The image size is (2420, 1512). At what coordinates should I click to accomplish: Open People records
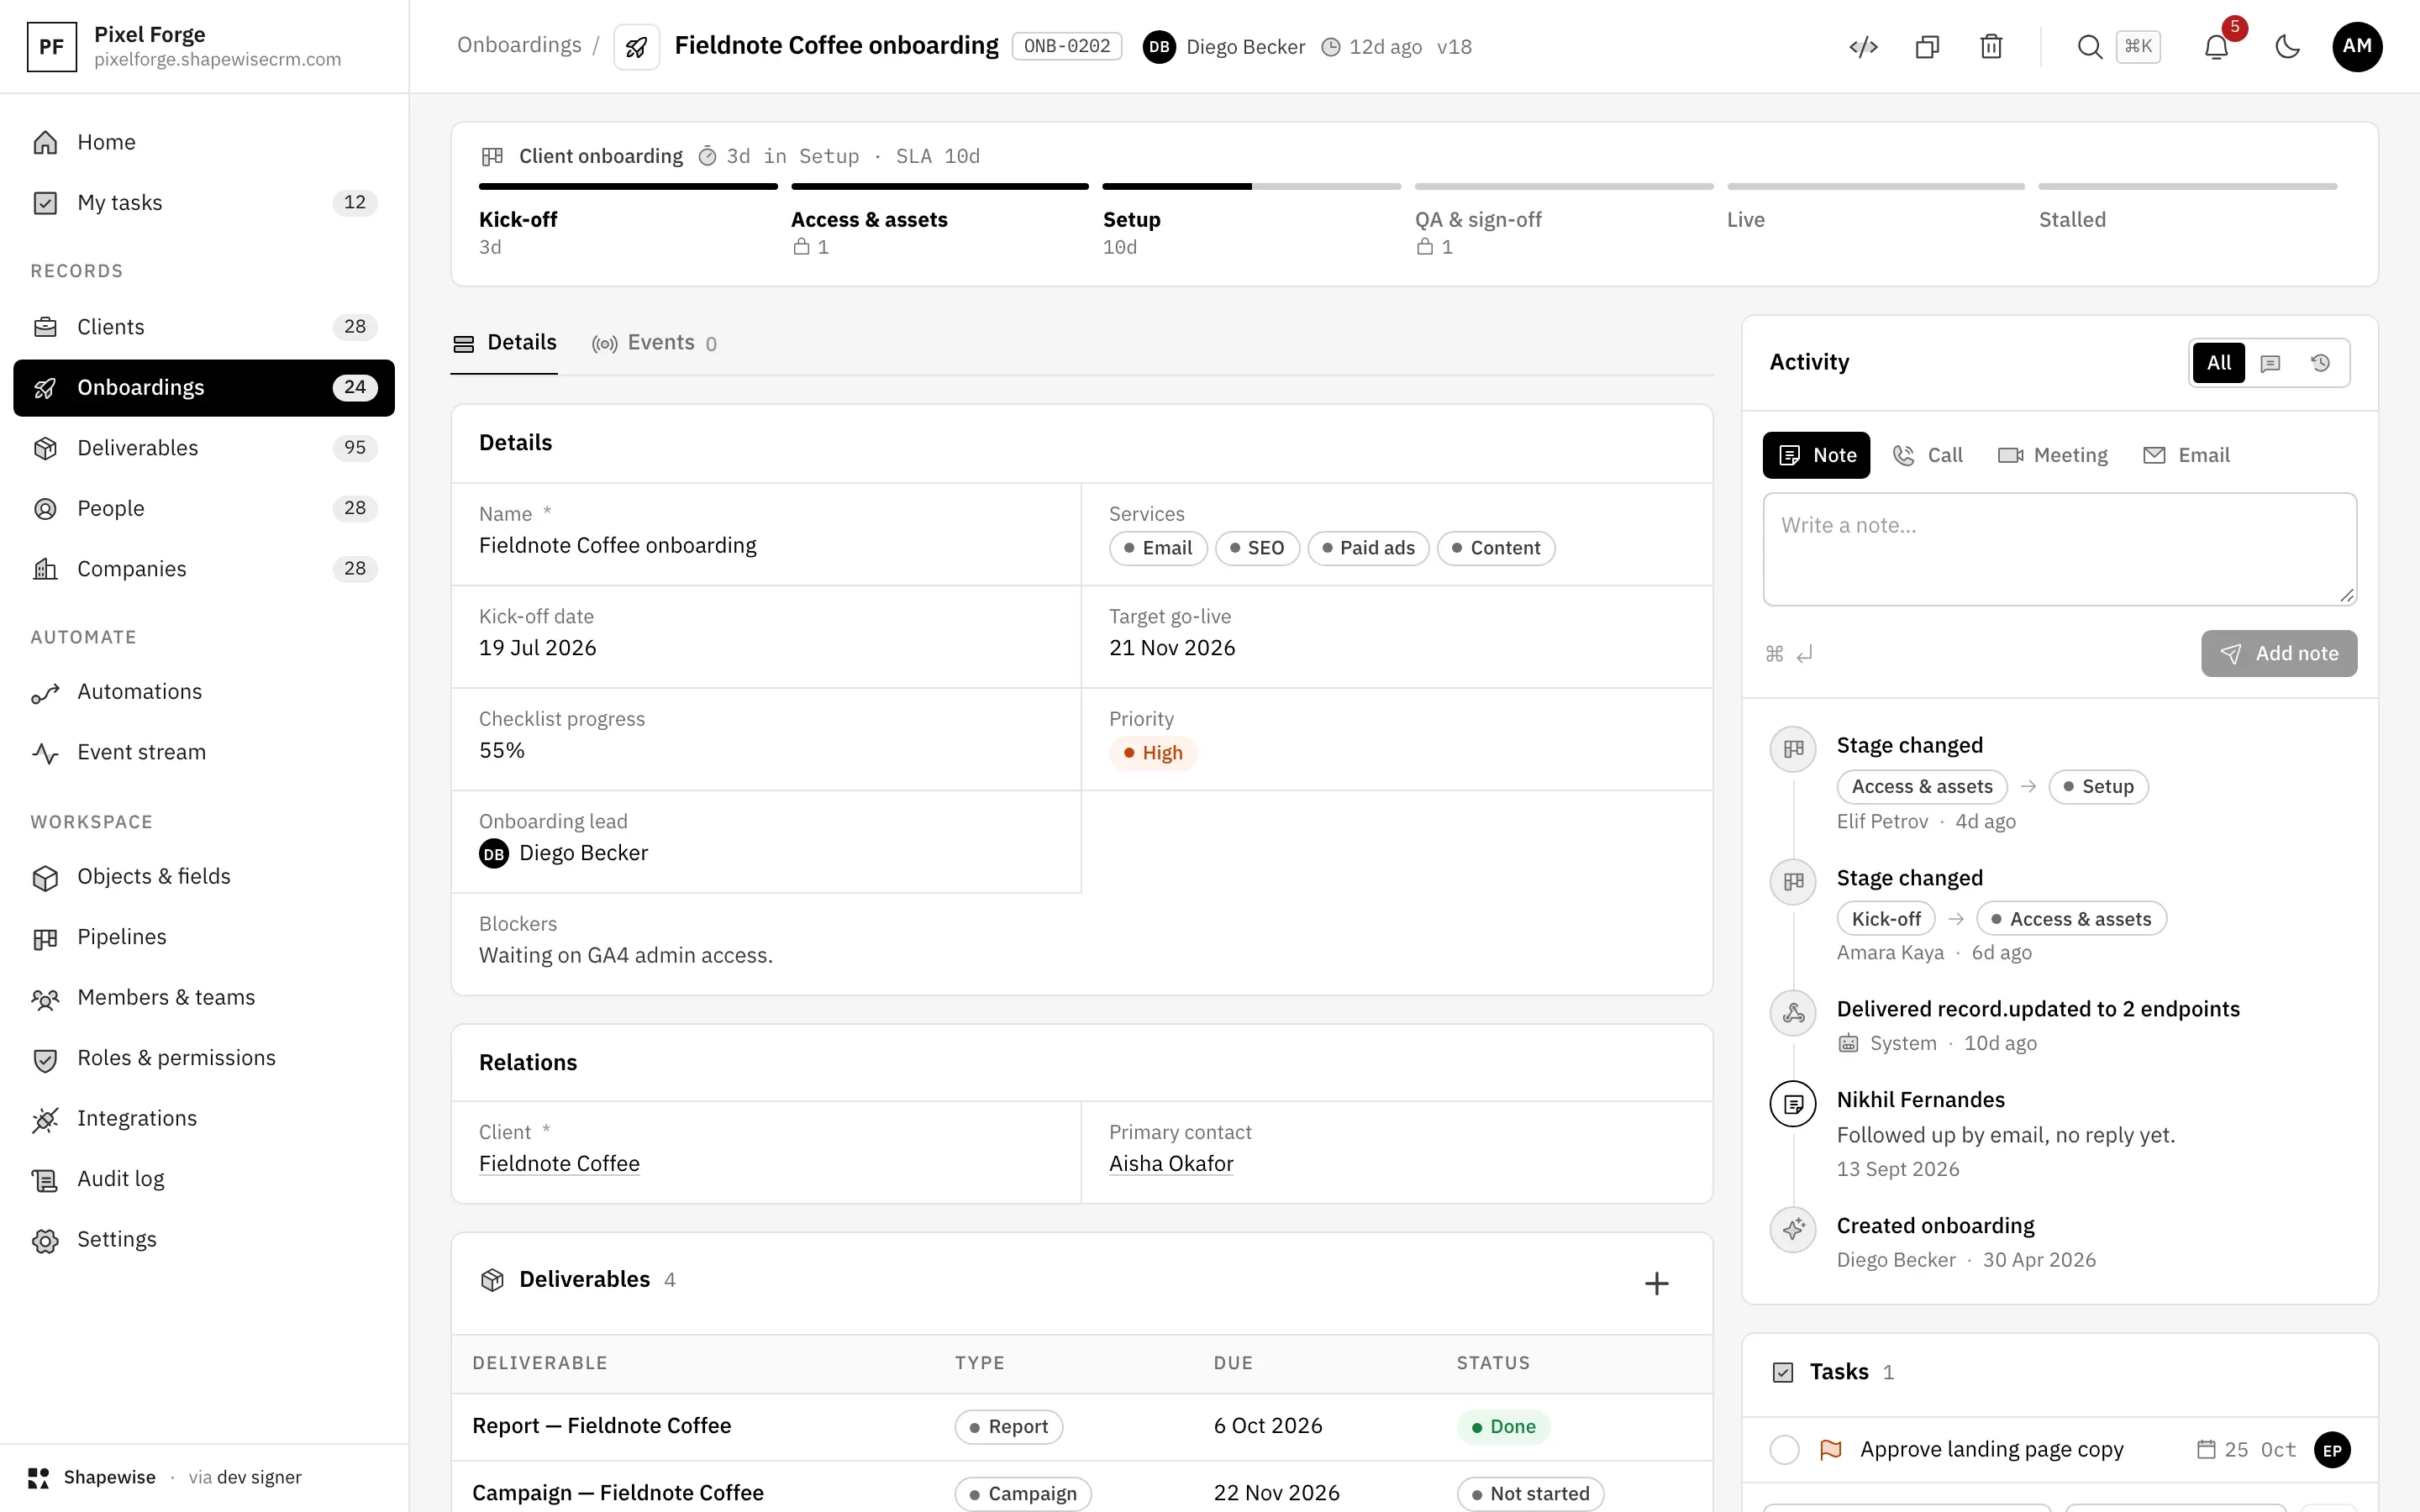[x=204, y=508]
